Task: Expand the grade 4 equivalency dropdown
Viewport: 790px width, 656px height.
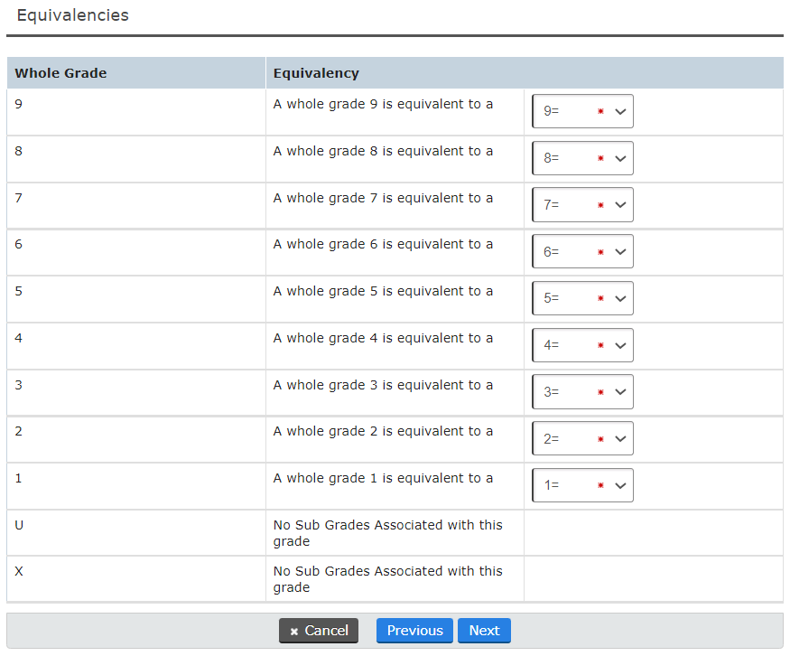Action: pyautogui.click(x=581, y=344)
